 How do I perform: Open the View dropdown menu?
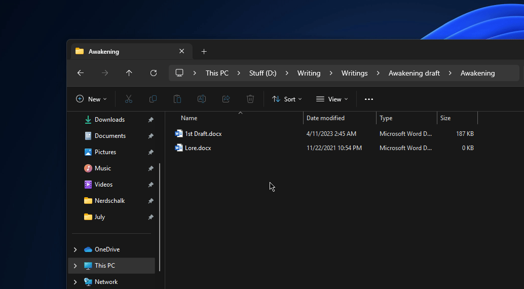tap(332, 99)
